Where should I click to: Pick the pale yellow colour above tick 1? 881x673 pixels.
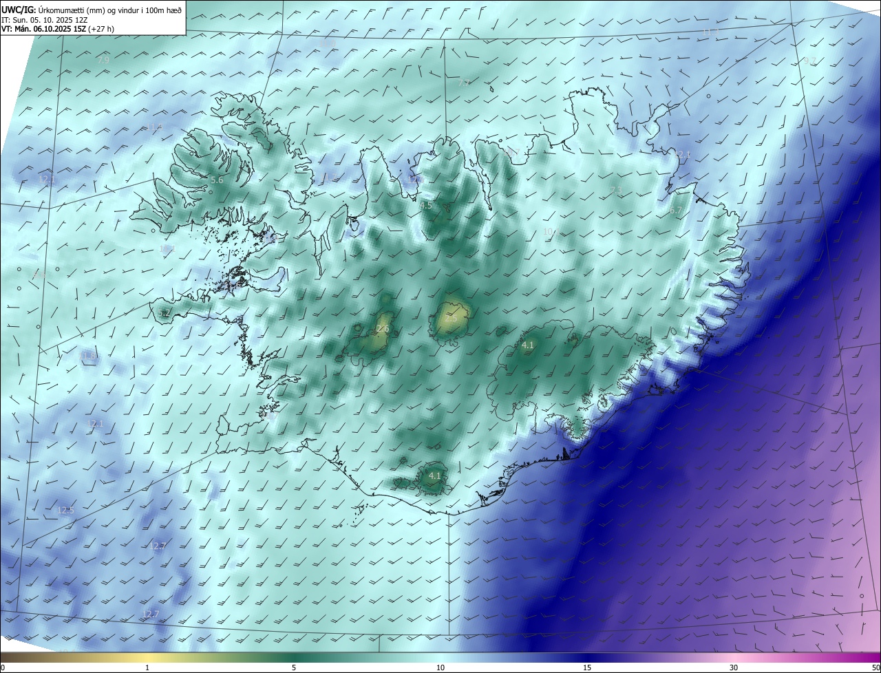(x=147, y=657)
